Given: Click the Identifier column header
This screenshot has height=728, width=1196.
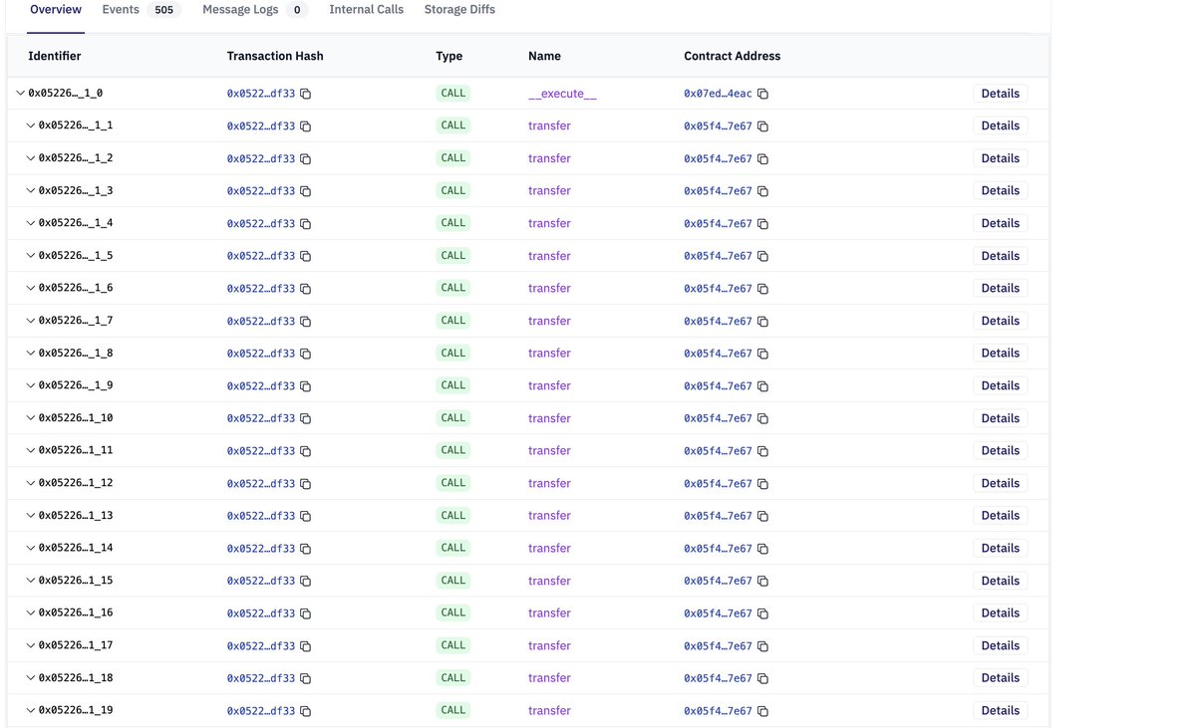Looking at the screenshot, I should [x=55, y=57].
